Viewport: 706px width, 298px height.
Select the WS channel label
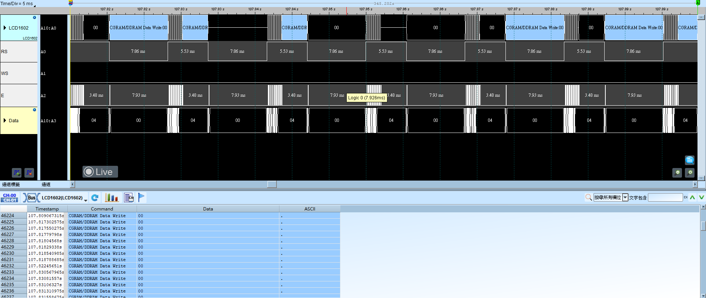click(19, 73)
